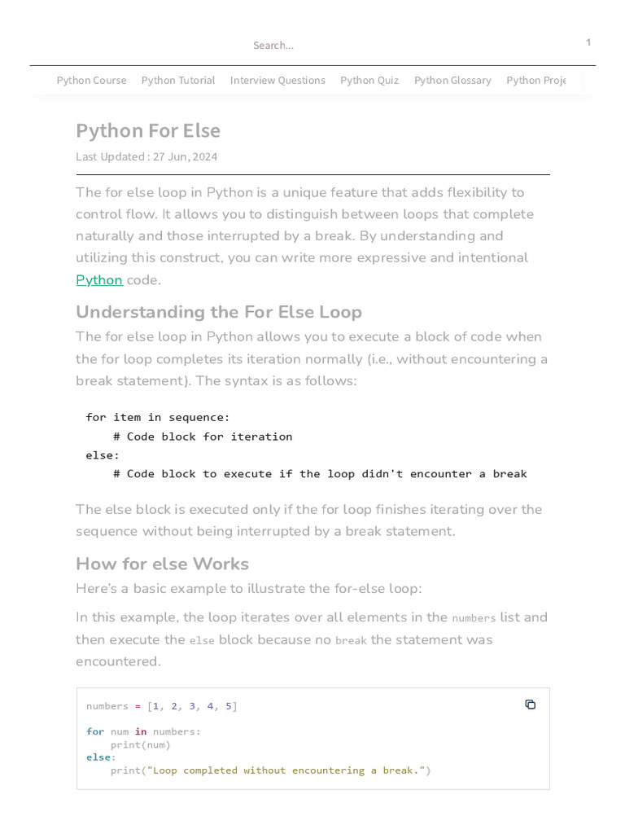Follow the green Python hyperlink
Viewport: 625px width, 834px height.
click(x=99, y=280)
